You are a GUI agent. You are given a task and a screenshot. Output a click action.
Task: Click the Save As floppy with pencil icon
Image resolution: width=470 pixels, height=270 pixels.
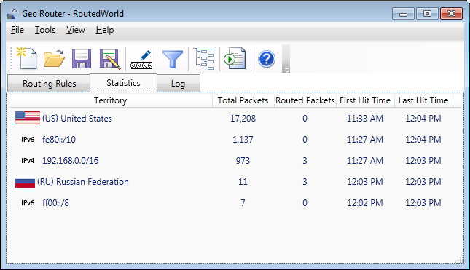coord(110,59)
